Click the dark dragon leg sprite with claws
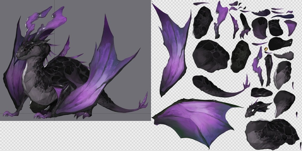The image size is (302, 151). 245,26
